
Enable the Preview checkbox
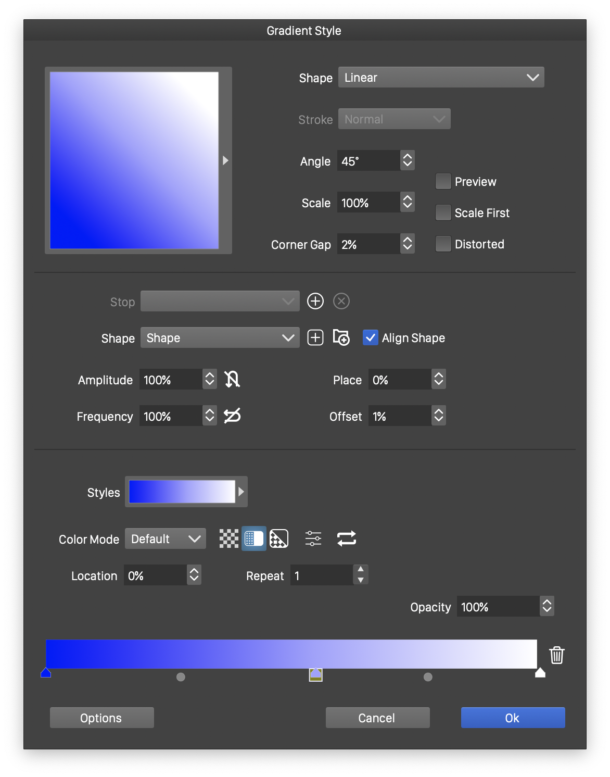tap(443, 181)
